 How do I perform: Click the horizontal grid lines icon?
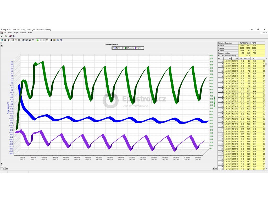41,40
